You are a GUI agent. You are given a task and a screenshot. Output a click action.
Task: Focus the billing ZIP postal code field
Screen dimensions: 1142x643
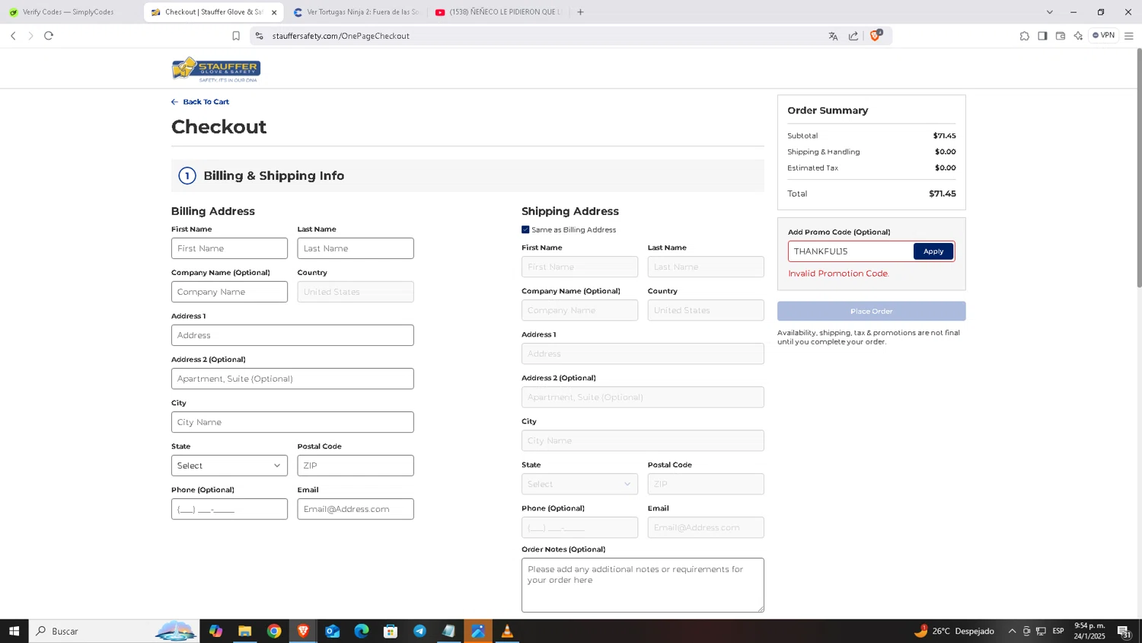[x=356, y=465]
